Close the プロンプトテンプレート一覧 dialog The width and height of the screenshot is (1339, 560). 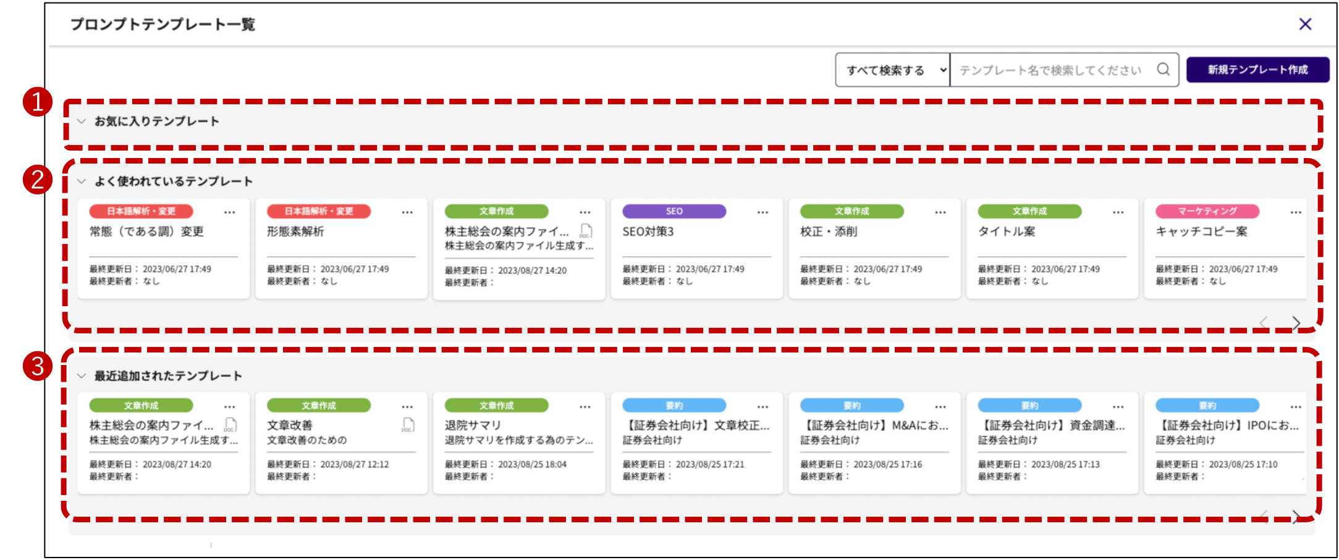(x=1305, y=24)
